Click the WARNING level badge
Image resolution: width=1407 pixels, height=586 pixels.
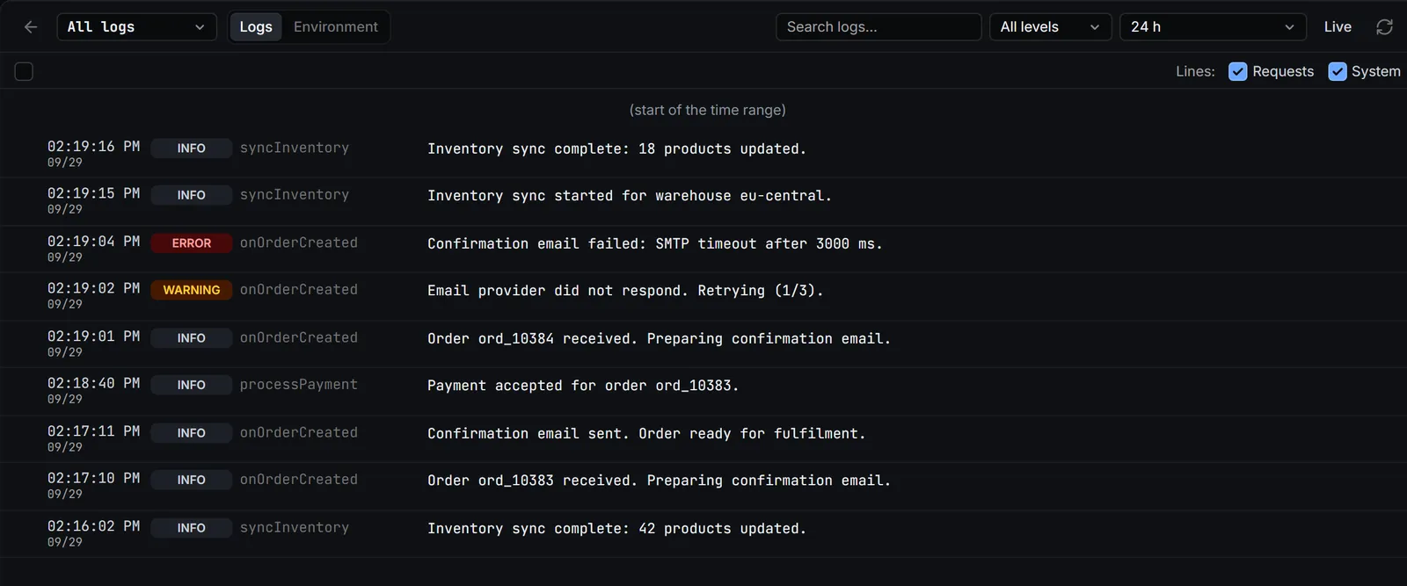(x=192, y=290)
